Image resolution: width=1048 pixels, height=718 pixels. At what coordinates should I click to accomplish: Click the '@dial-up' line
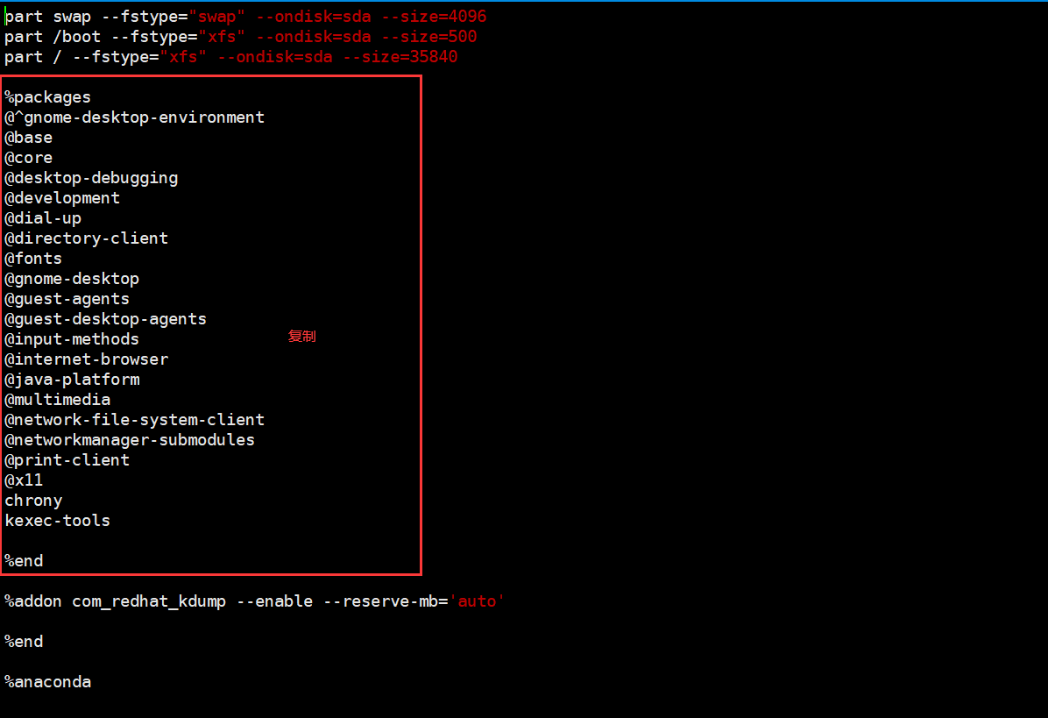coord(43,218)
